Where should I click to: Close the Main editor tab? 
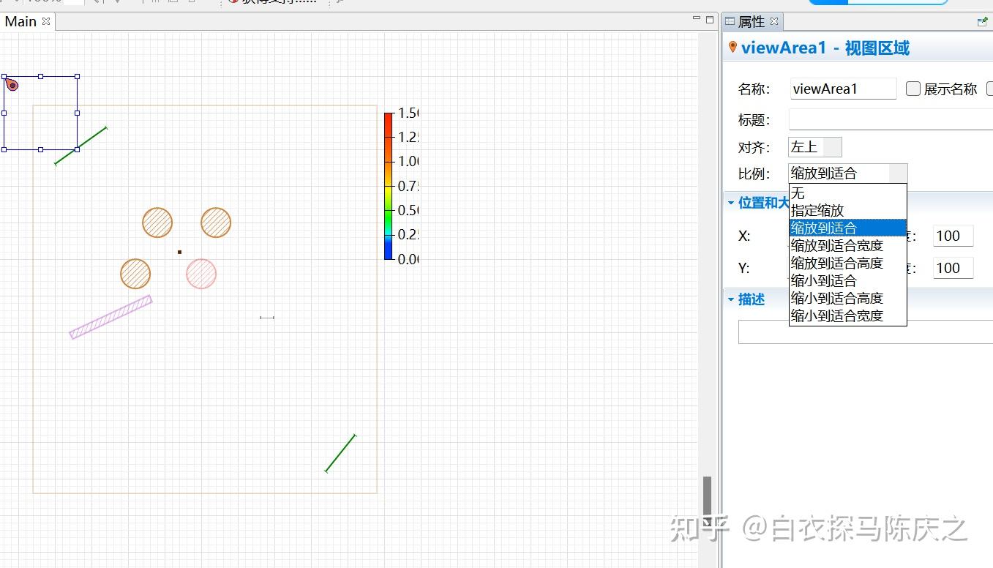coord(46,21)
